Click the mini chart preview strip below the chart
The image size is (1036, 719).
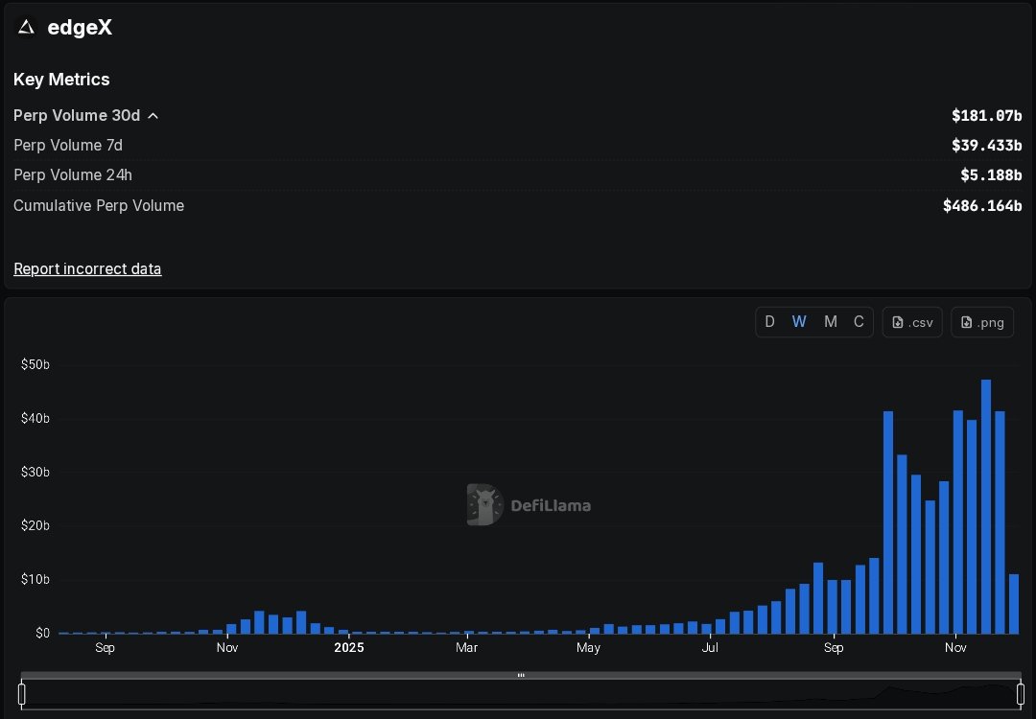click(518, 693)
